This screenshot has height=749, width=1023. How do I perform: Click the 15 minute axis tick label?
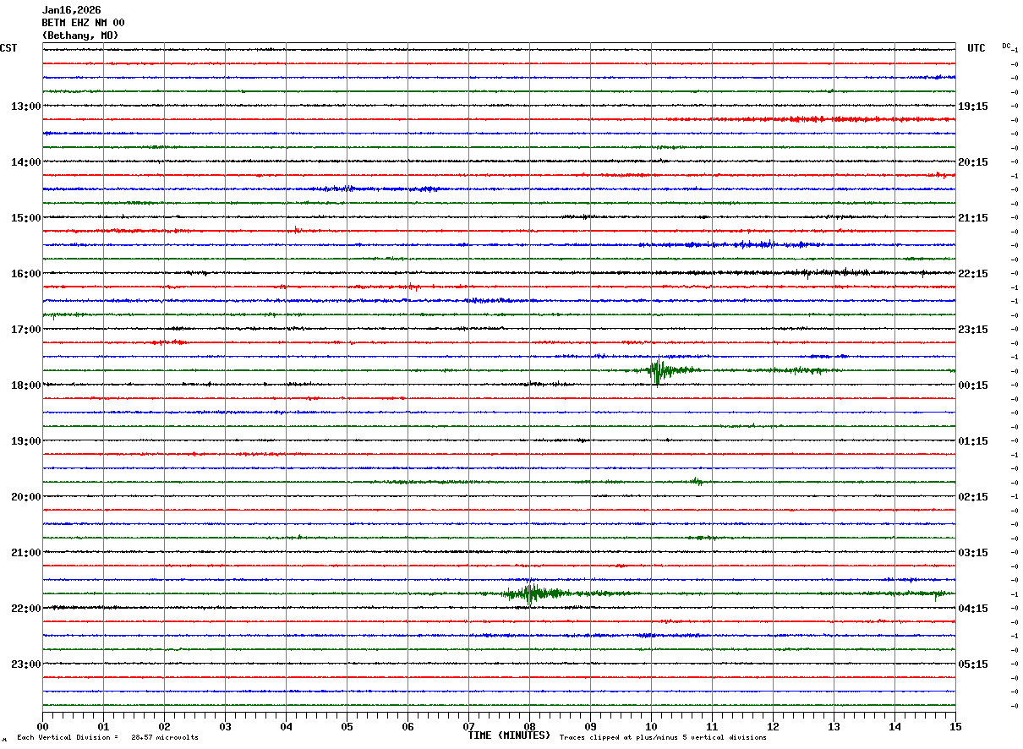pyautogui.click(x=955, y=727)
